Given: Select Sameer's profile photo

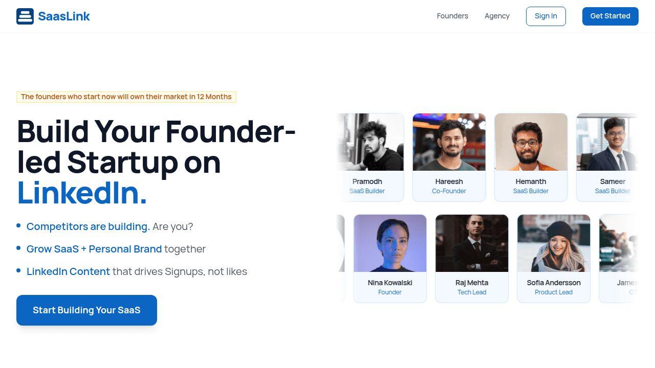Looking at the screenshot, I should pos(608,142).
